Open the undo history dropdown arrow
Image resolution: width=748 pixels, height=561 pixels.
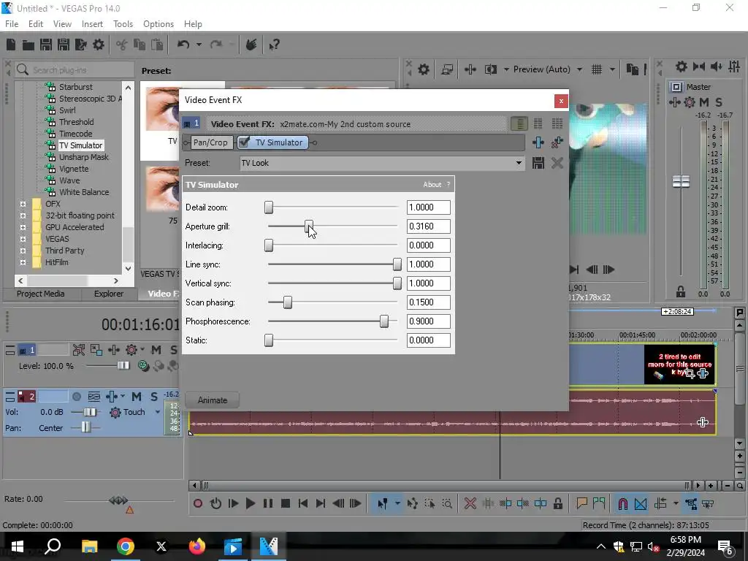(x=199, y=45)
